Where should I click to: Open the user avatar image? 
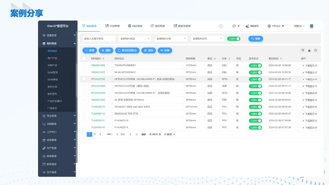pos(312,26)
